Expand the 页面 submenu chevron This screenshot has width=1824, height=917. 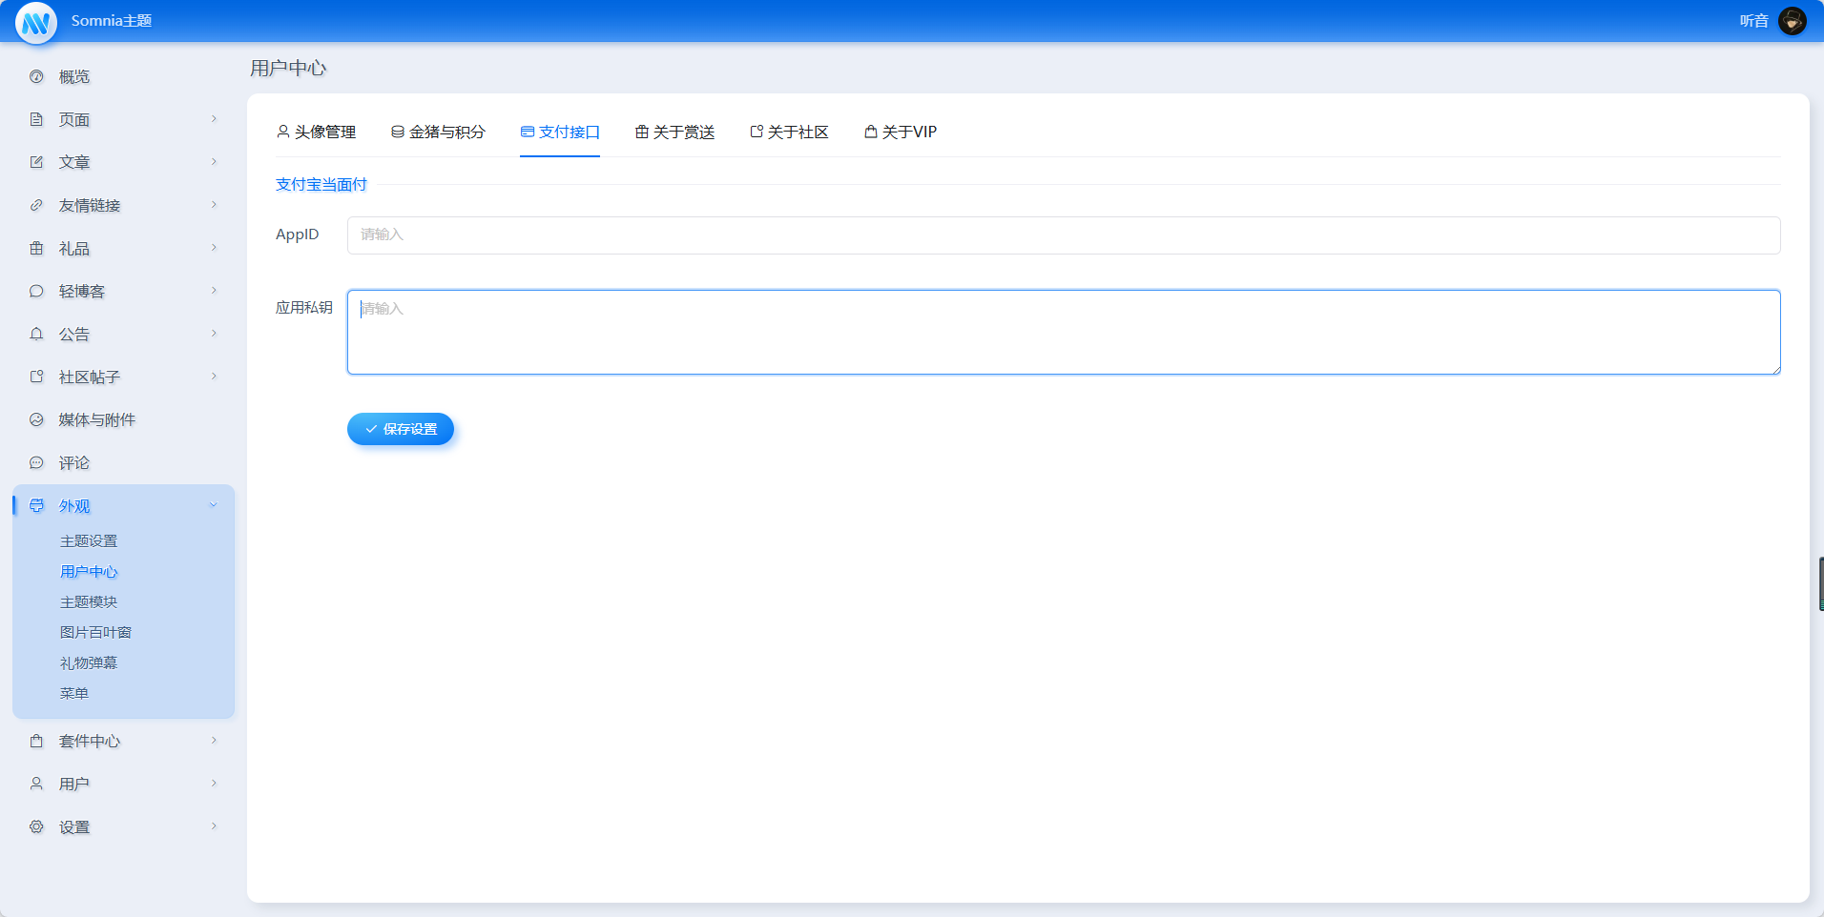214,119
